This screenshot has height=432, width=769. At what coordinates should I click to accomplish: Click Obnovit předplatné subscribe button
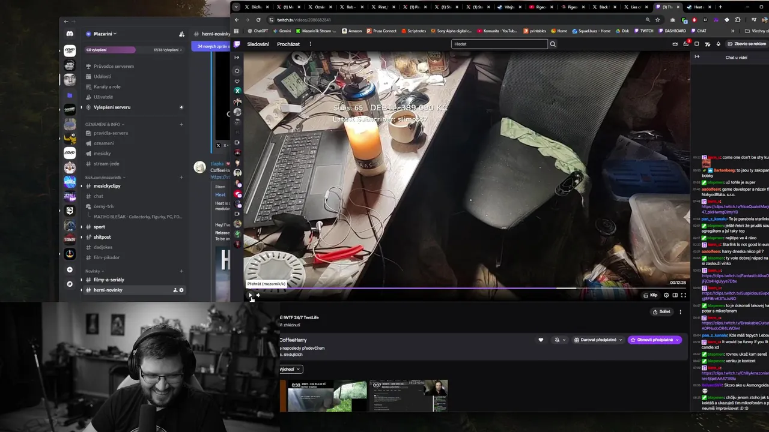[x=654, y=340]
